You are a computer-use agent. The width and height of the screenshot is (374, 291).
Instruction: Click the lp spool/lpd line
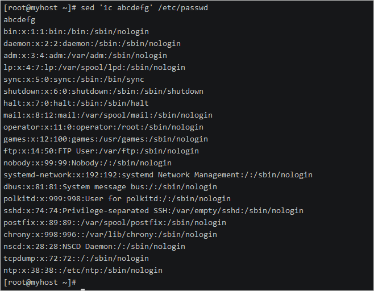[x=94, y=68]
